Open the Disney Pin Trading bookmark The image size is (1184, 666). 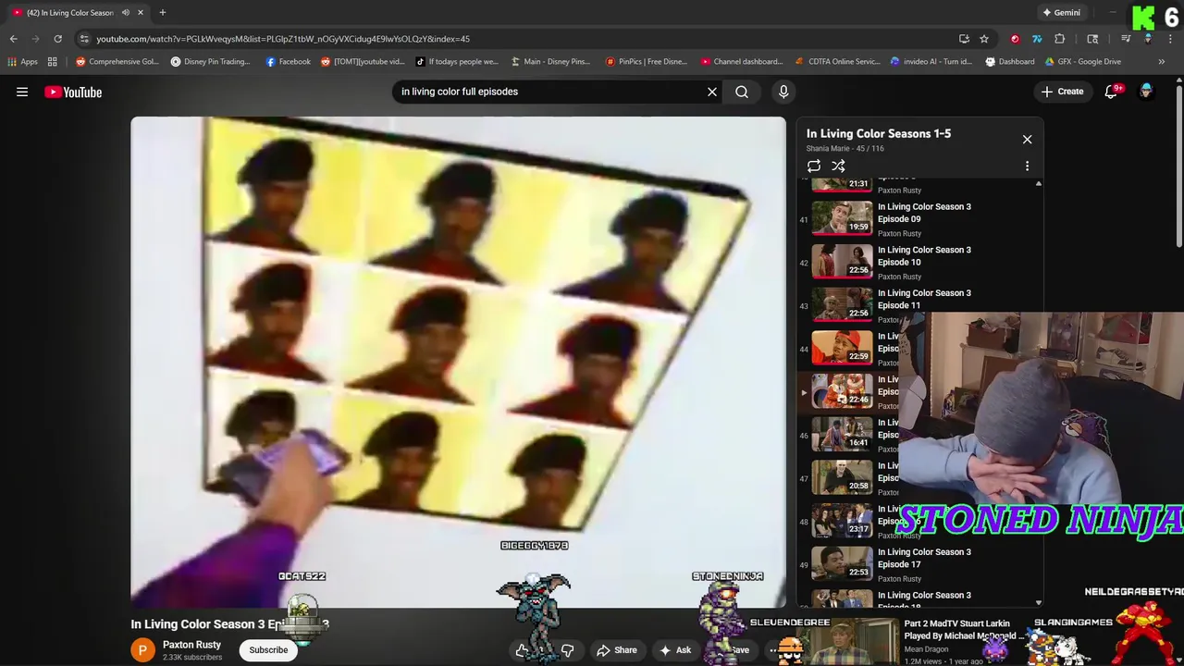click(210, 62)
